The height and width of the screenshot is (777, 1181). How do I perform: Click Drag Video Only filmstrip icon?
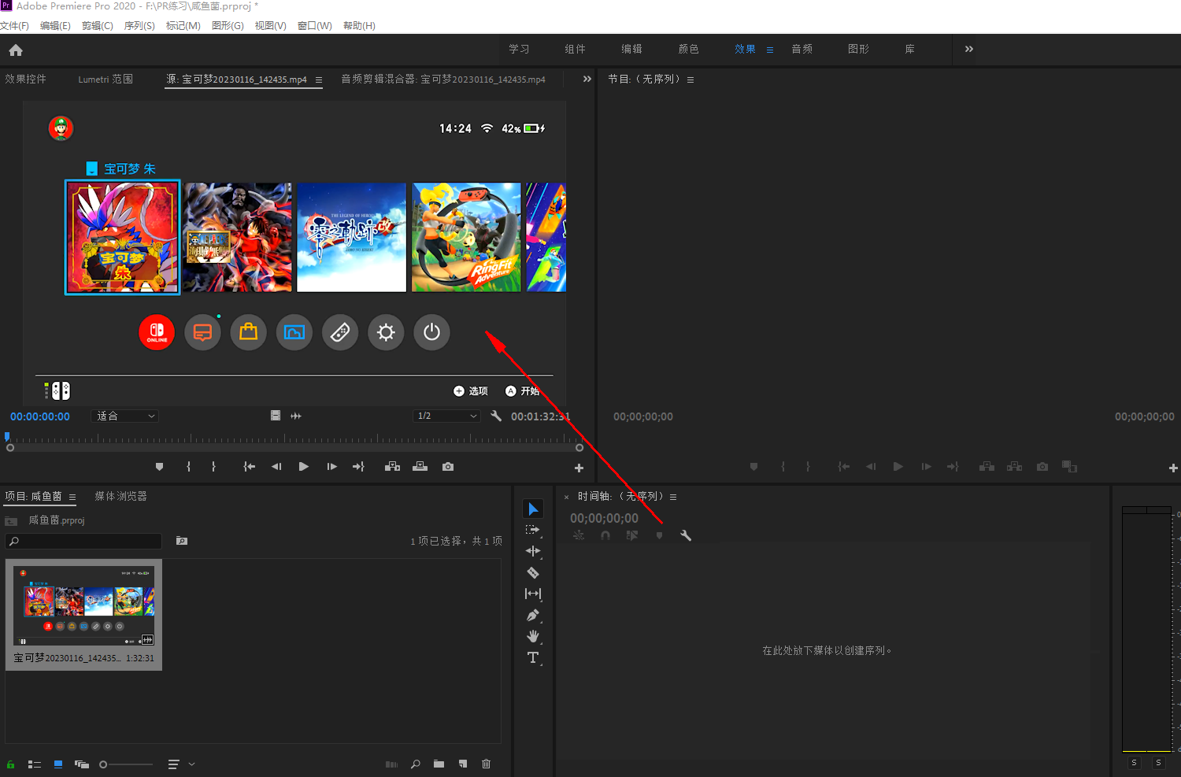(276, 416)
